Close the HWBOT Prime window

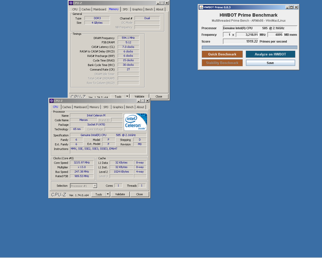[296, 7]
